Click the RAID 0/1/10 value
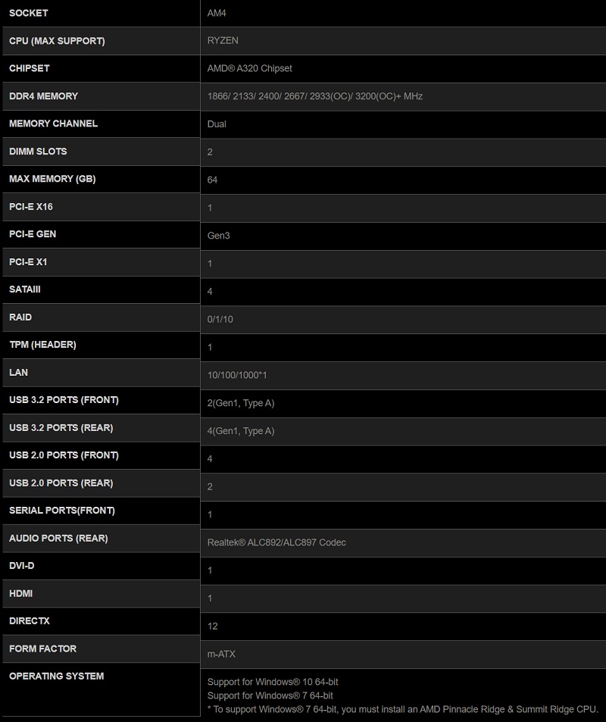 (220, 319)
